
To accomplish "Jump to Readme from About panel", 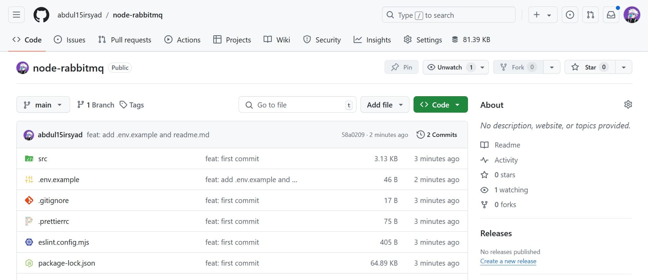I will pyautogui.click(x=500, y=145).
